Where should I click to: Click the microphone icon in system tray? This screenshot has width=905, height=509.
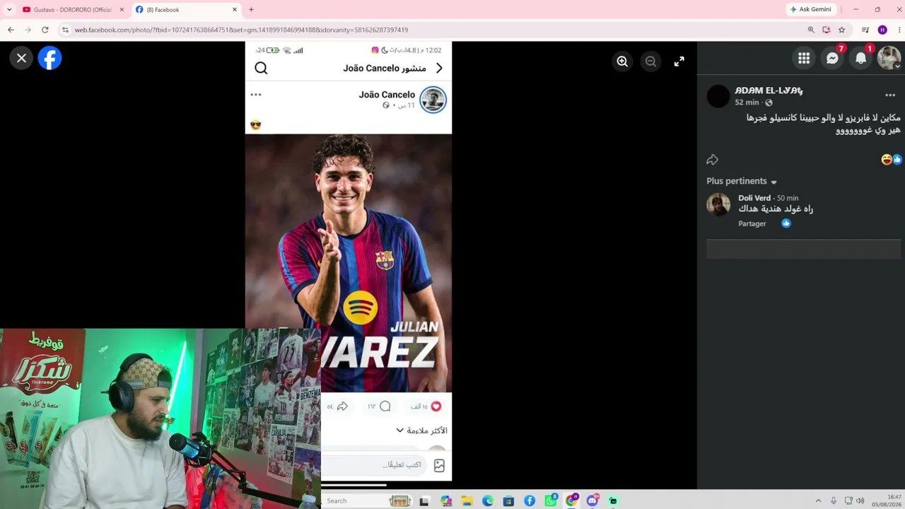(x=834, y=501)
